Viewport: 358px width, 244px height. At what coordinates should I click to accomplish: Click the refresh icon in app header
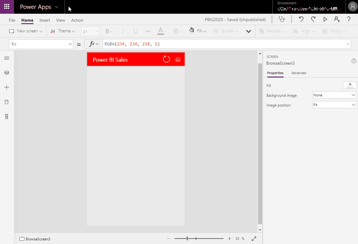[x=166, y=59]
